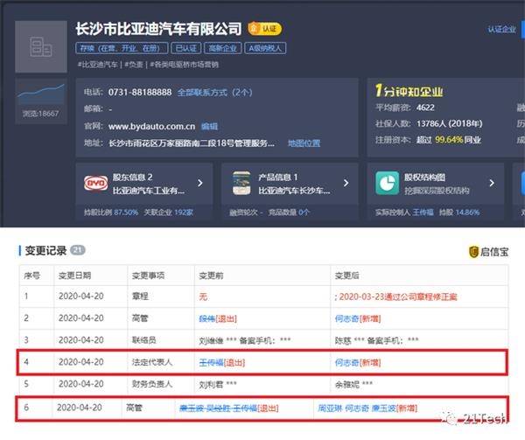Click the 认证企业 link at top right
This screenshot has height=440, width=525.
click(502, 30)
